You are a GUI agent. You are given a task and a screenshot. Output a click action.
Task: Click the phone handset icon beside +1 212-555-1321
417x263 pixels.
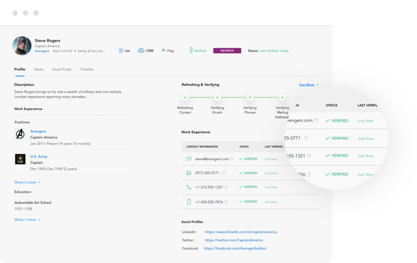(189, 187)
